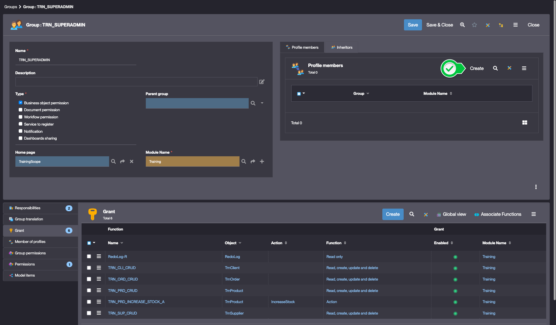Uncheck Business object permission
Image resolution: width=556 pixels, height=325 pixels.
pyautogui.click(x=21, y=103)
